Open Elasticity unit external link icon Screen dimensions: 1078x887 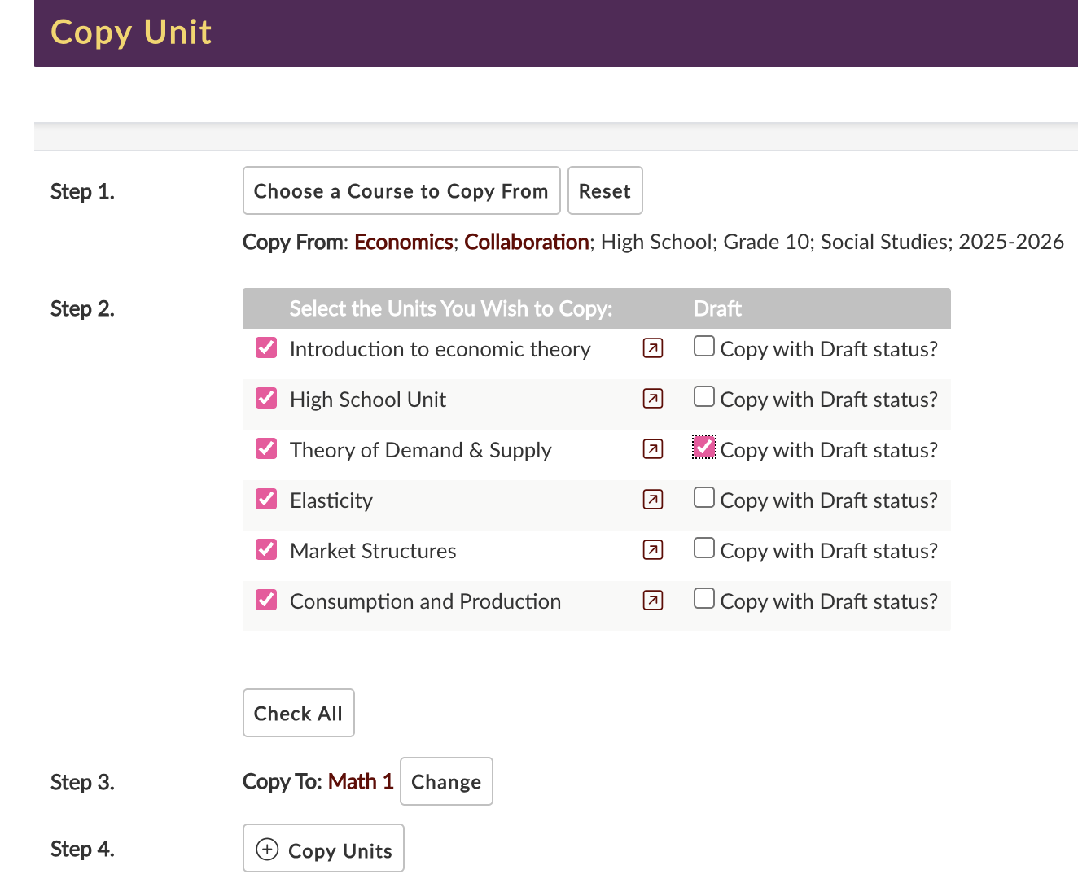point(652,500)
